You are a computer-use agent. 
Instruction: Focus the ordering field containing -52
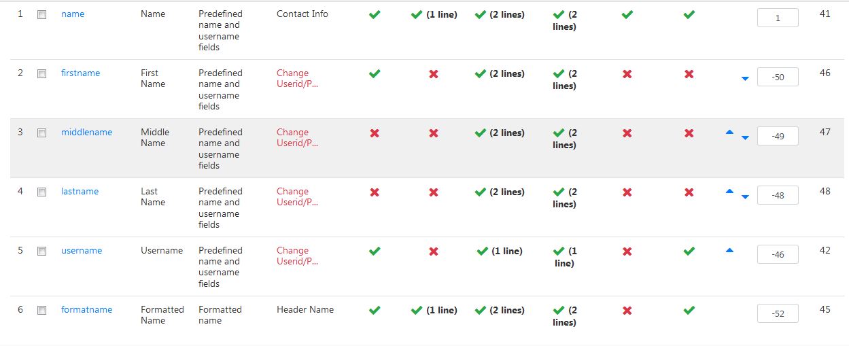778,313
